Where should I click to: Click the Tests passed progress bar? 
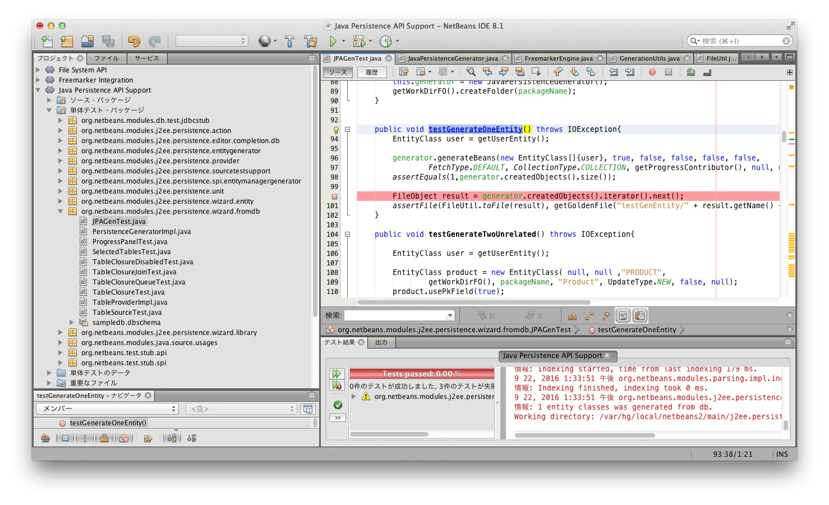coord(422,374)
